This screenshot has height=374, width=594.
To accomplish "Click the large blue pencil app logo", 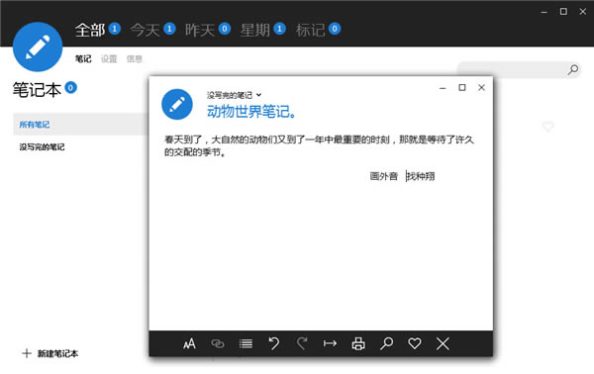I will click(38, 47).
